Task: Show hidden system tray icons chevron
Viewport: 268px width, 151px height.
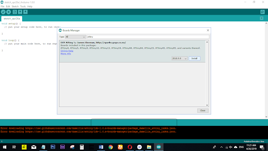Action: tap(222, 147)
